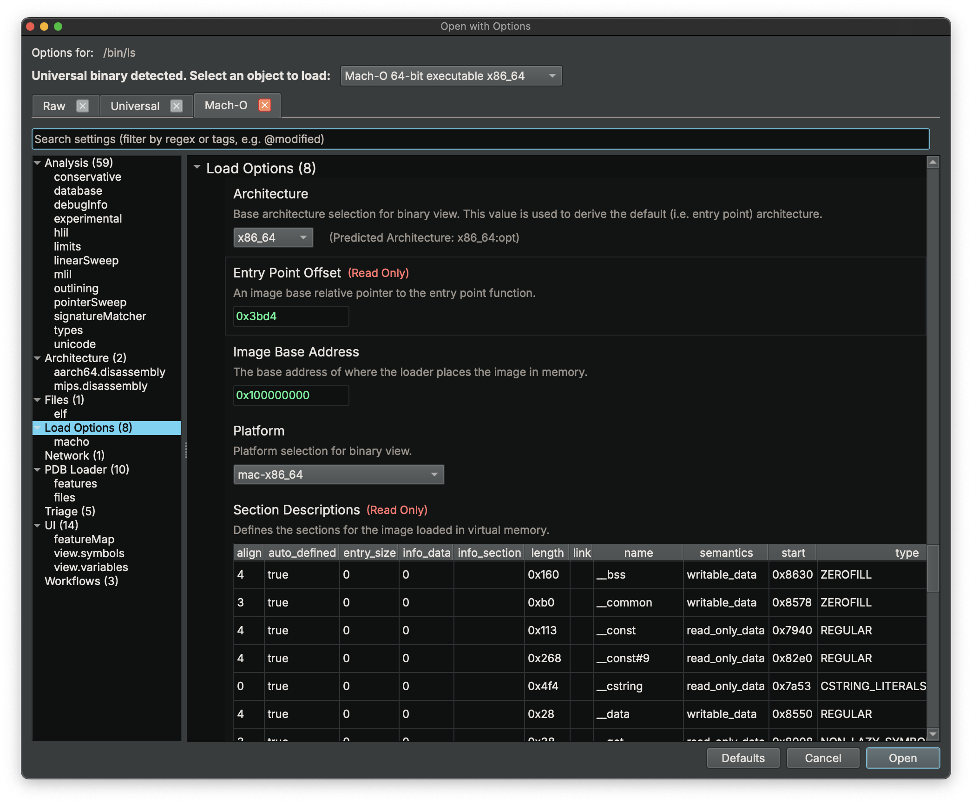Click the Open button
The height and width of the screenshot is (804, 972).
click(x=903, y=758)
